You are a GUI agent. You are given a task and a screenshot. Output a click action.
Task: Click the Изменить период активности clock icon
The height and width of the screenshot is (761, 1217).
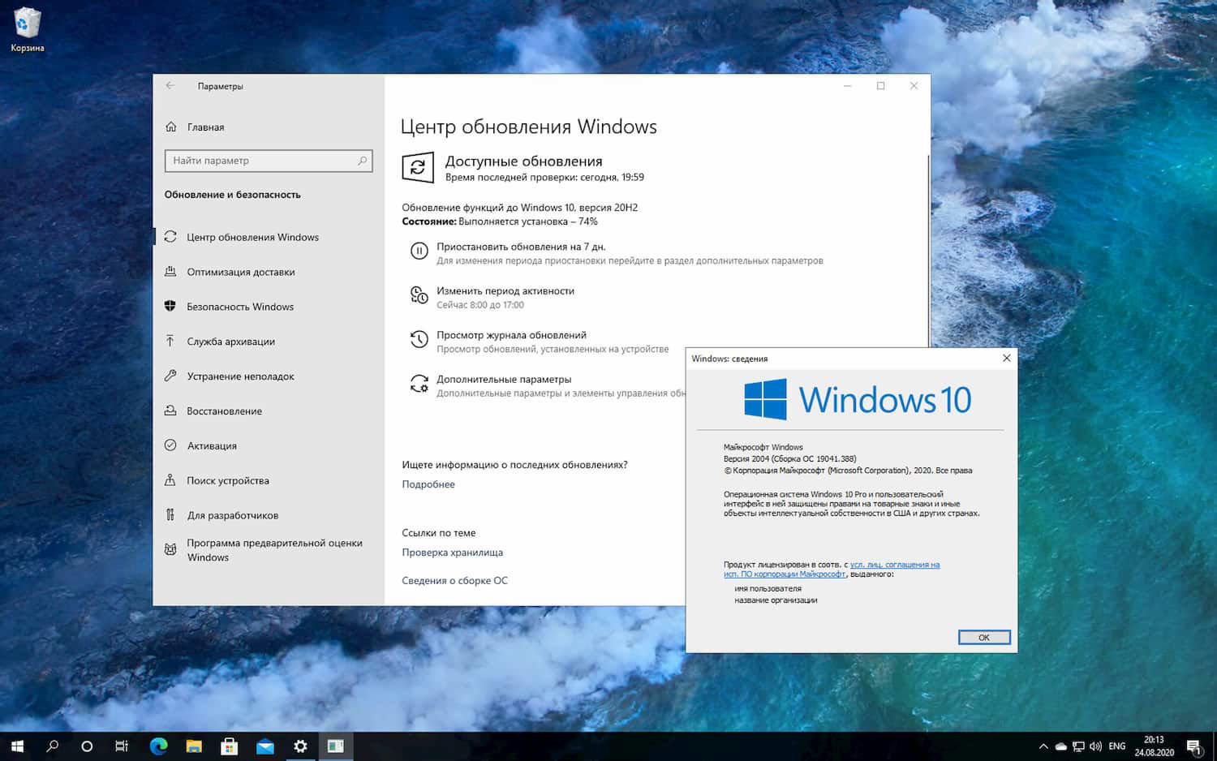coord(419,295)
